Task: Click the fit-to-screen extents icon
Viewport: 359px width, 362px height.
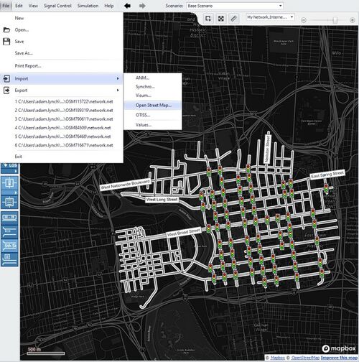Action: 221,19
